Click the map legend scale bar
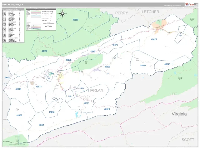 point(49,23)
